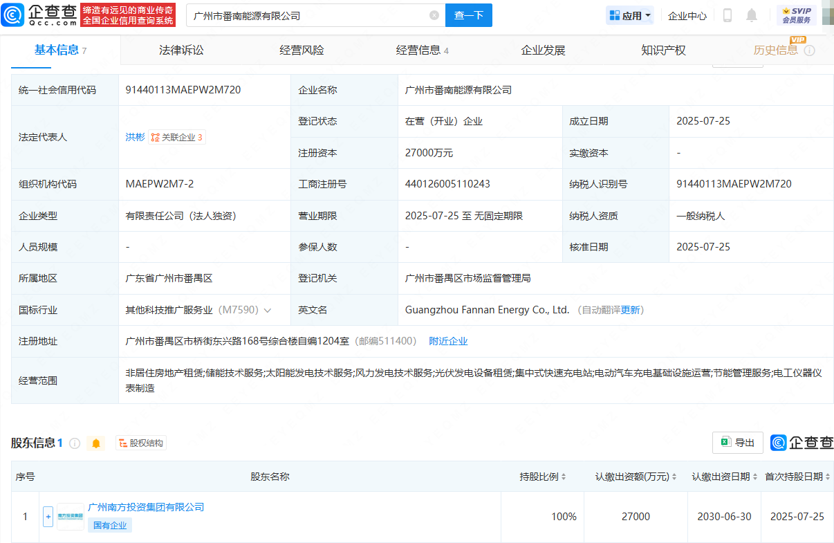
Task: Click the 工商注册号 440126005110243 value
Action: [447, 184]
